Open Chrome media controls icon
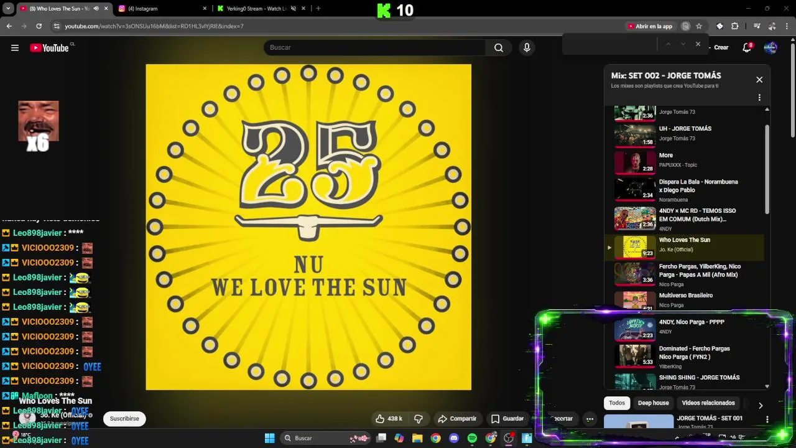This screenshot has height=448, width=796. tap(757, 26)
